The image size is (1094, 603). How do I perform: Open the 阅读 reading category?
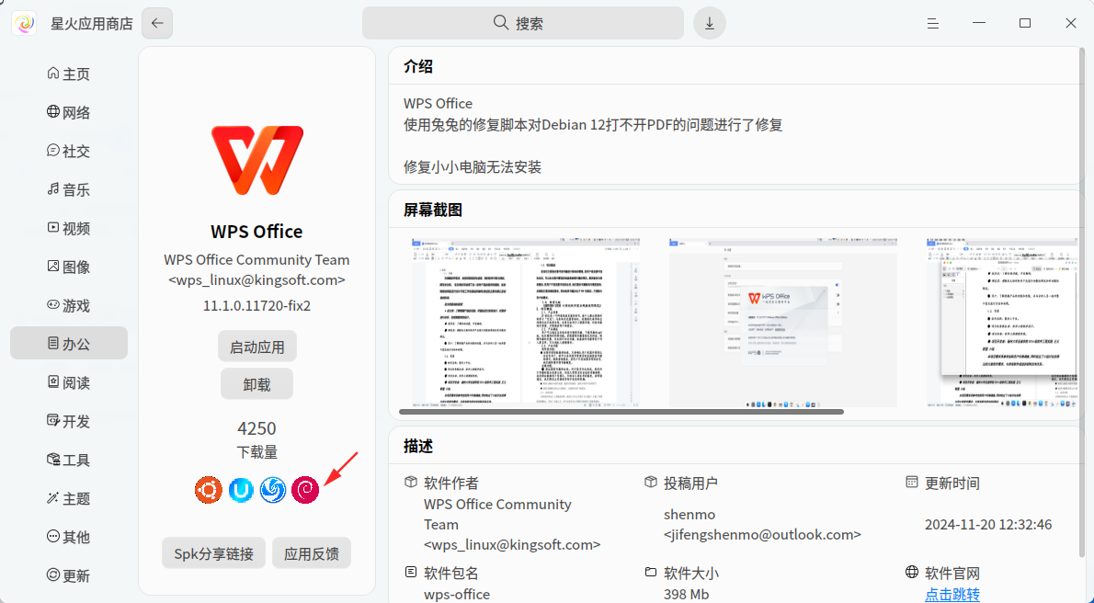tap(68, 382)
